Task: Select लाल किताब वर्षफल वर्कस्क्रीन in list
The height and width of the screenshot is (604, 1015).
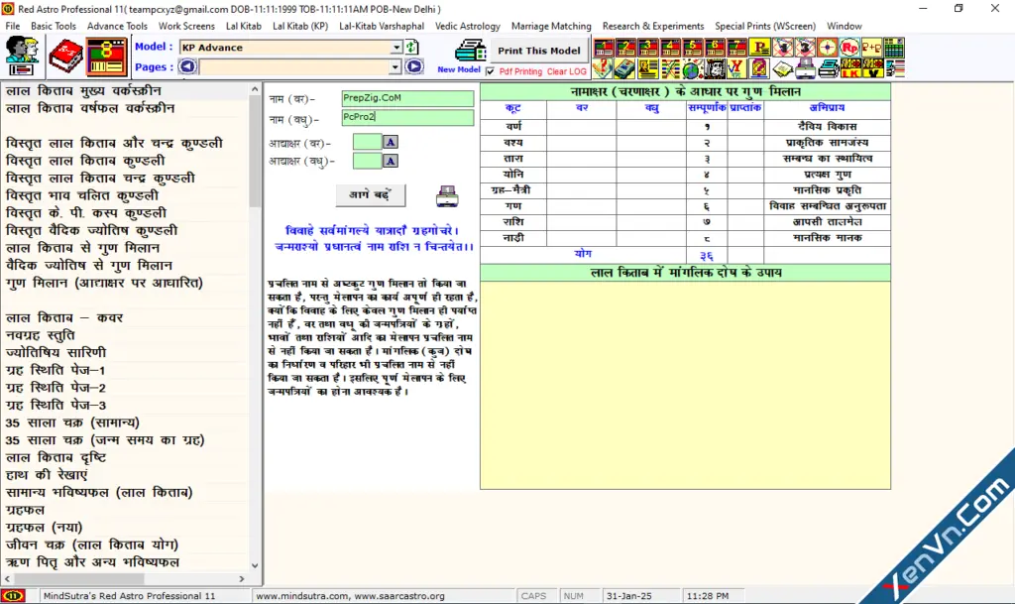Action: click(90, 108)
